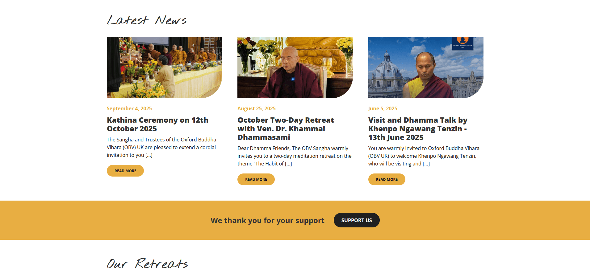Click the Kathina Ceremony excerpt text

[161, 147]
